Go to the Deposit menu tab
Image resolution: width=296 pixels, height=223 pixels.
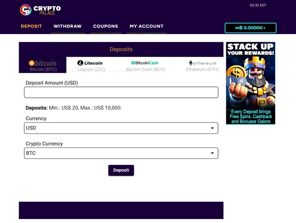pos(31,26)
